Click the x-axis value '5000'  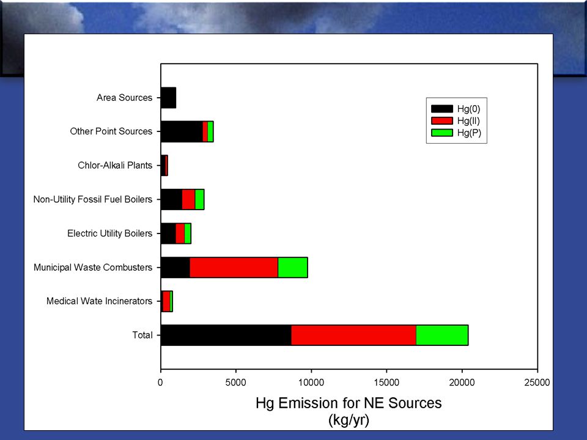coord(236,383)
